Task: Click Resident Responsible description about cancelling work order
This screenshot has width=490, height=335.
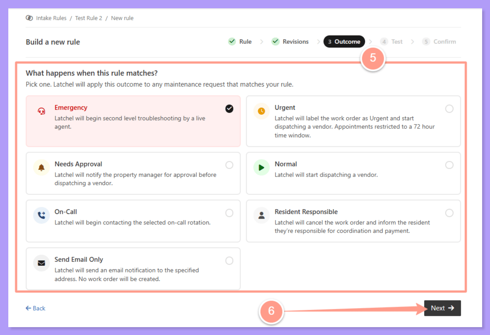Action: pyautogui.click(x=352, y=227)
